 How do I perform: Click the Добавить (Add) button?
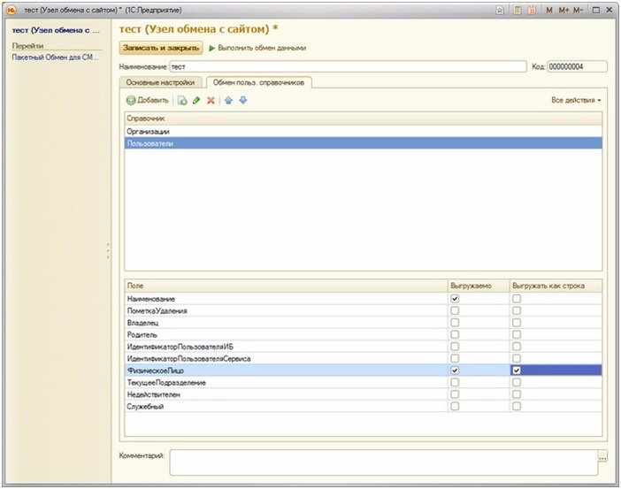[147, 101]
